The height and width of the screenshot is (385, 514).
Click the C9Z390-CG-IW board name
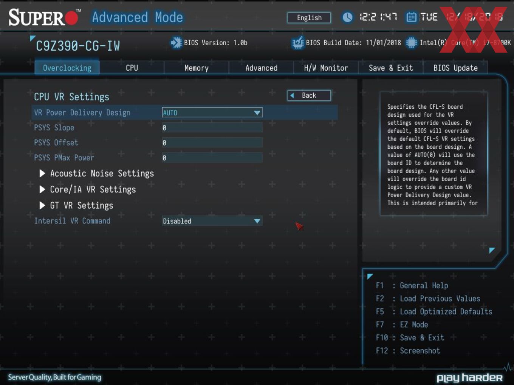(78, 46)
